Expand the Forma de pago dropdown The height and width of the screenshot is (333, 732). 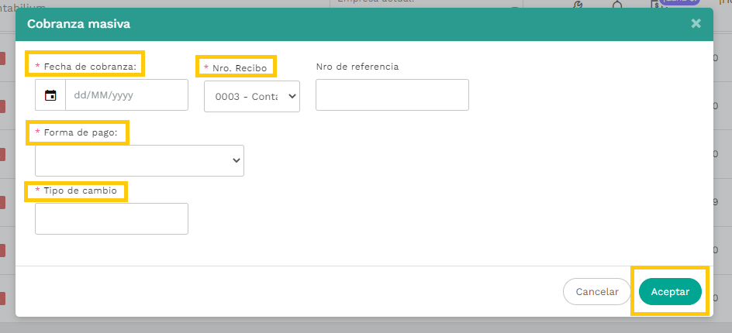coord(140,160)
